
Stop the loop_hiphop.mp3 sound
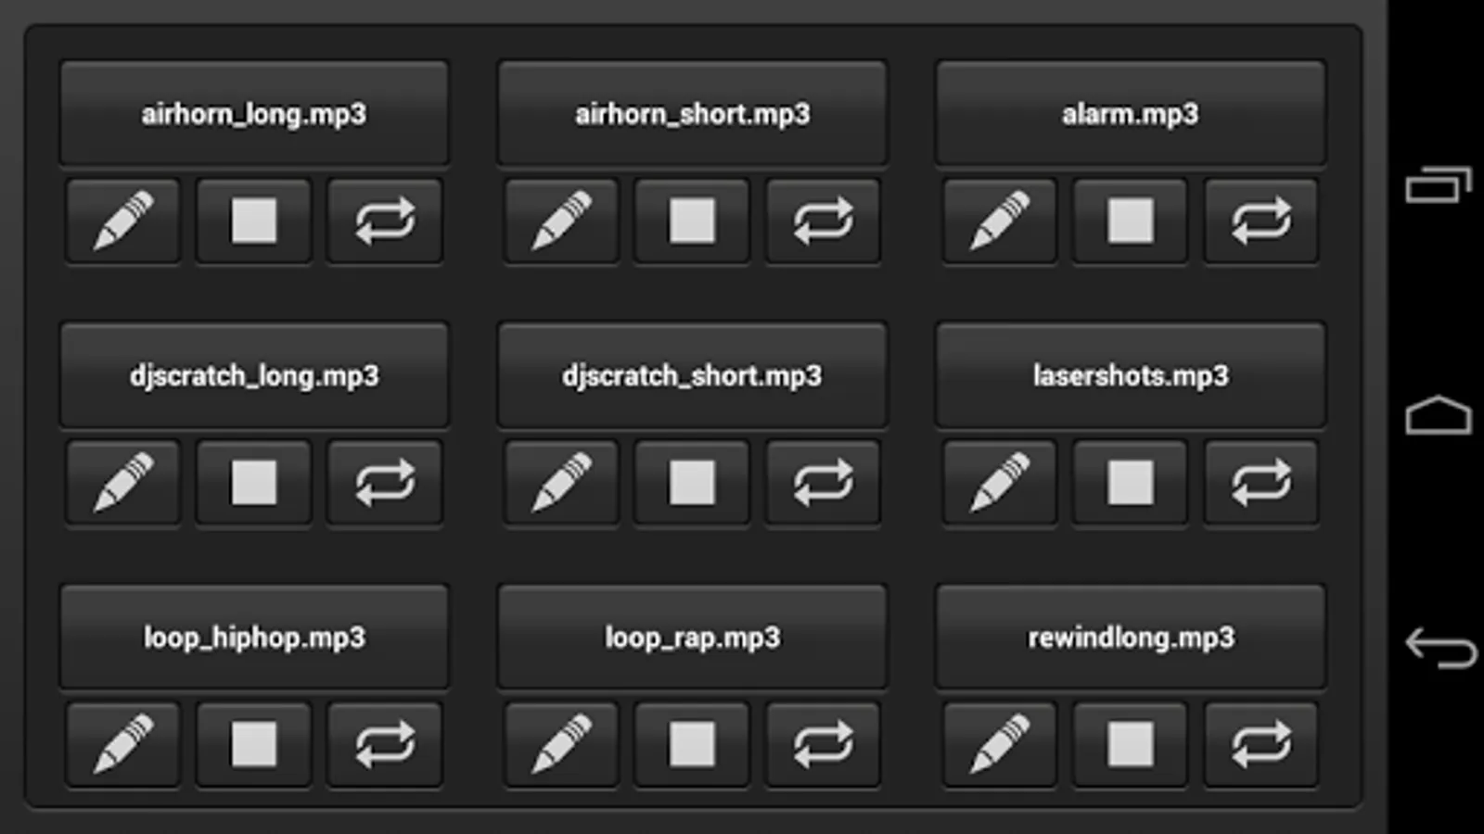(x=254, y=744)
